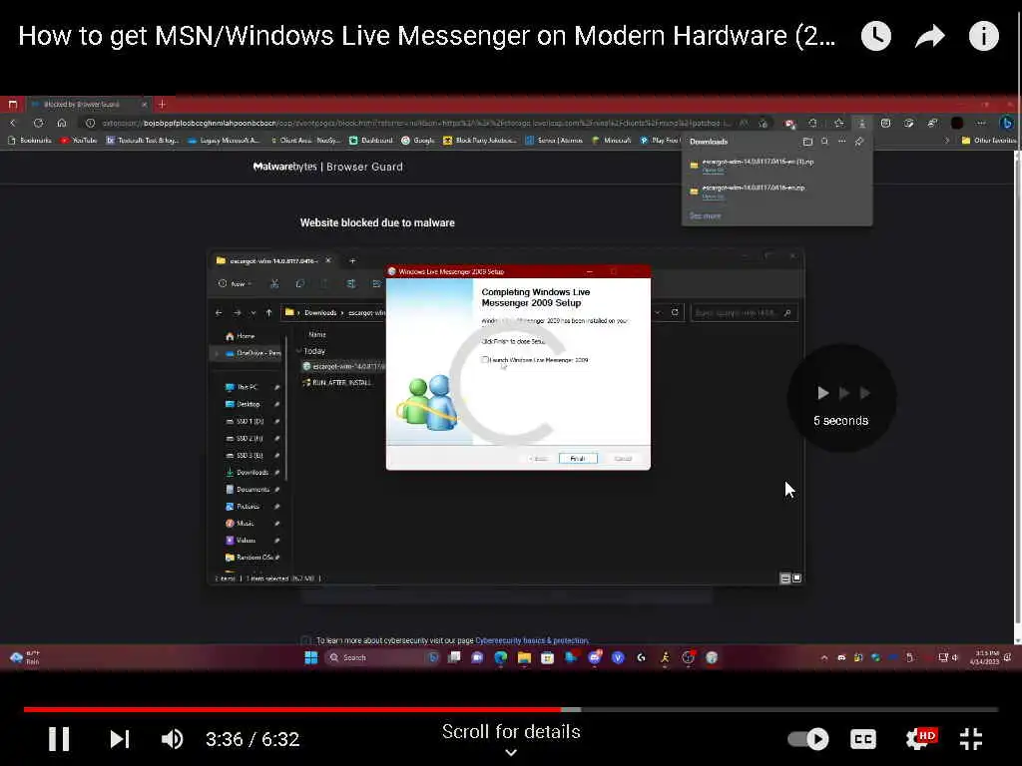Click the browser back arrow

[13, 123]
